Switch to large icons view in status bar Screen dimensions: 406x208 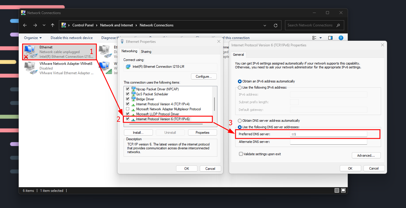343,191
